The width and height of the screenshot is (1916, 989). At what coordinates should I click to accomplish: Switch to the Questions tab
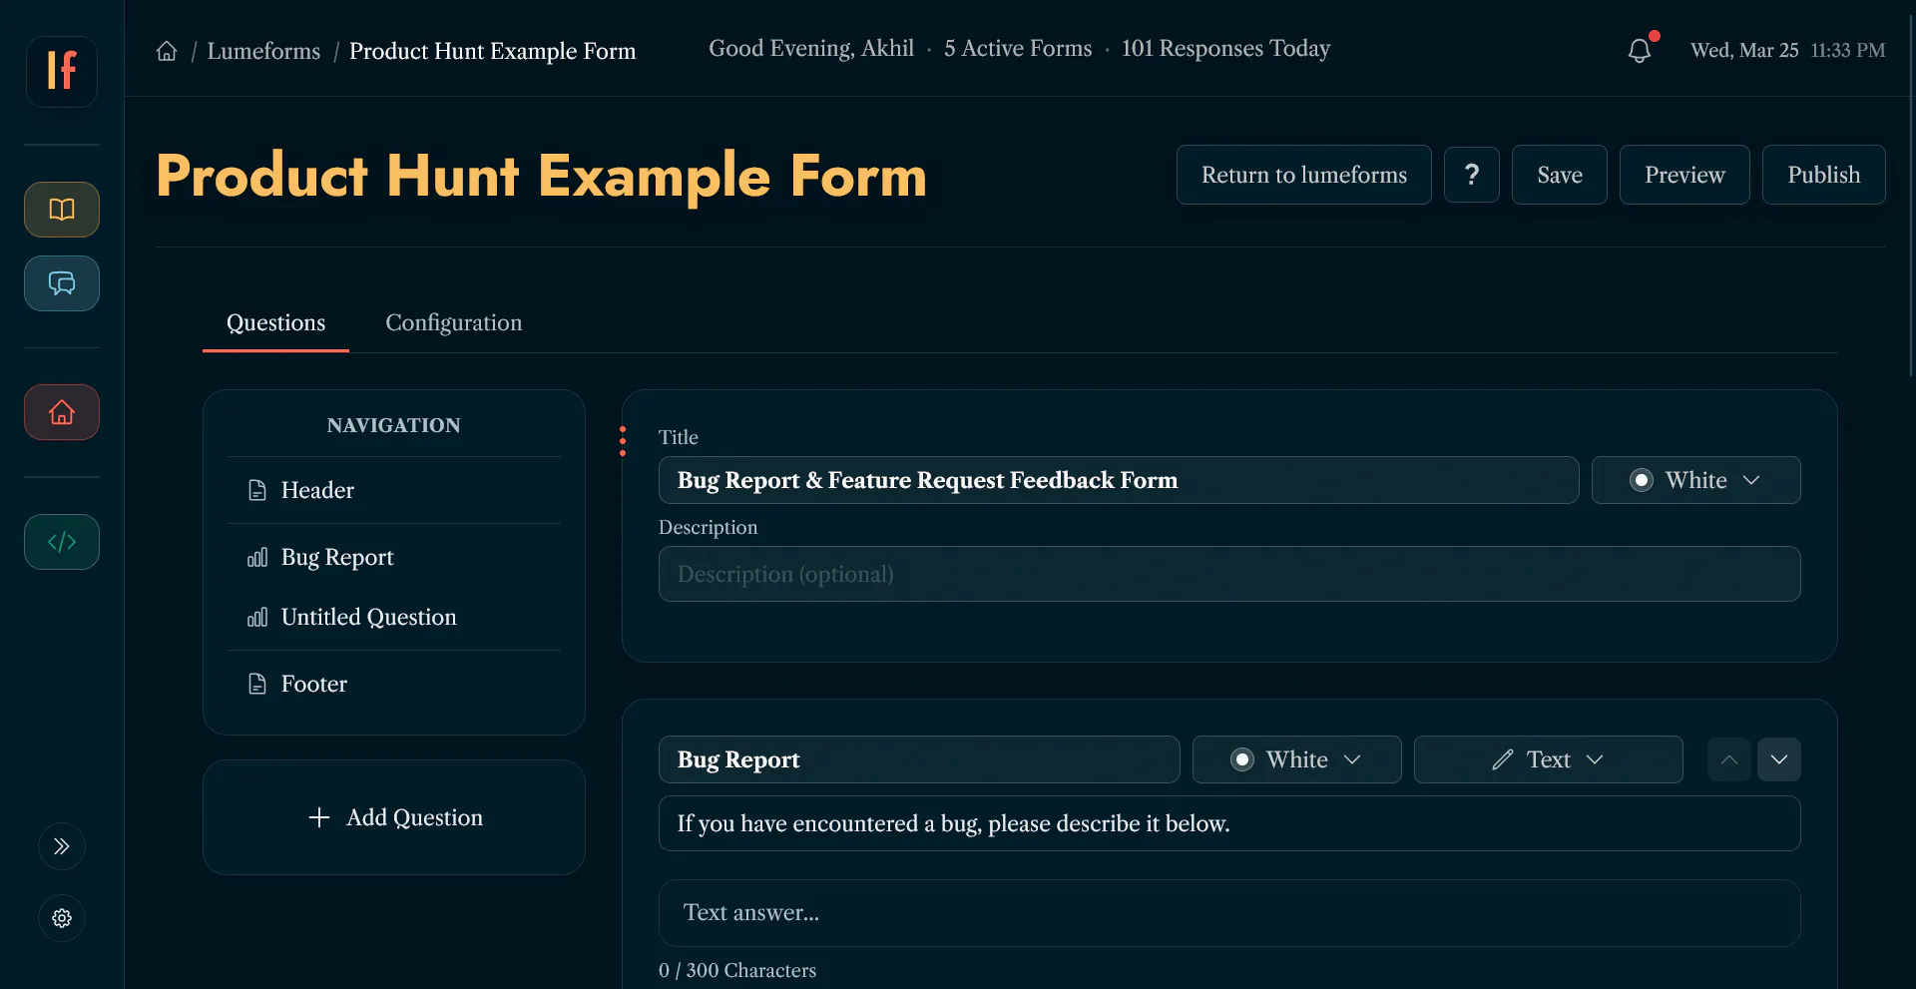pyautogui.click(x=275, y=322)
